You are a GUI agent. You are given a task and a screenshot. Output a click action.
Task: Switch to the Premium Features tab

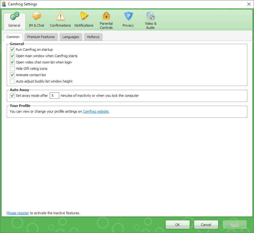click(41, 37)
